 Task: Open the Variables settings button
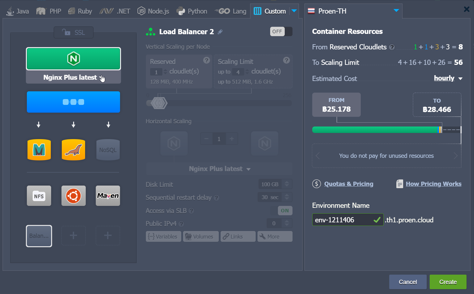pos(163,237)
